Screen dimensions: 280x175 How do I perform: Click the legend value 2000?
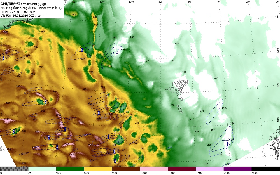[227, 173]
